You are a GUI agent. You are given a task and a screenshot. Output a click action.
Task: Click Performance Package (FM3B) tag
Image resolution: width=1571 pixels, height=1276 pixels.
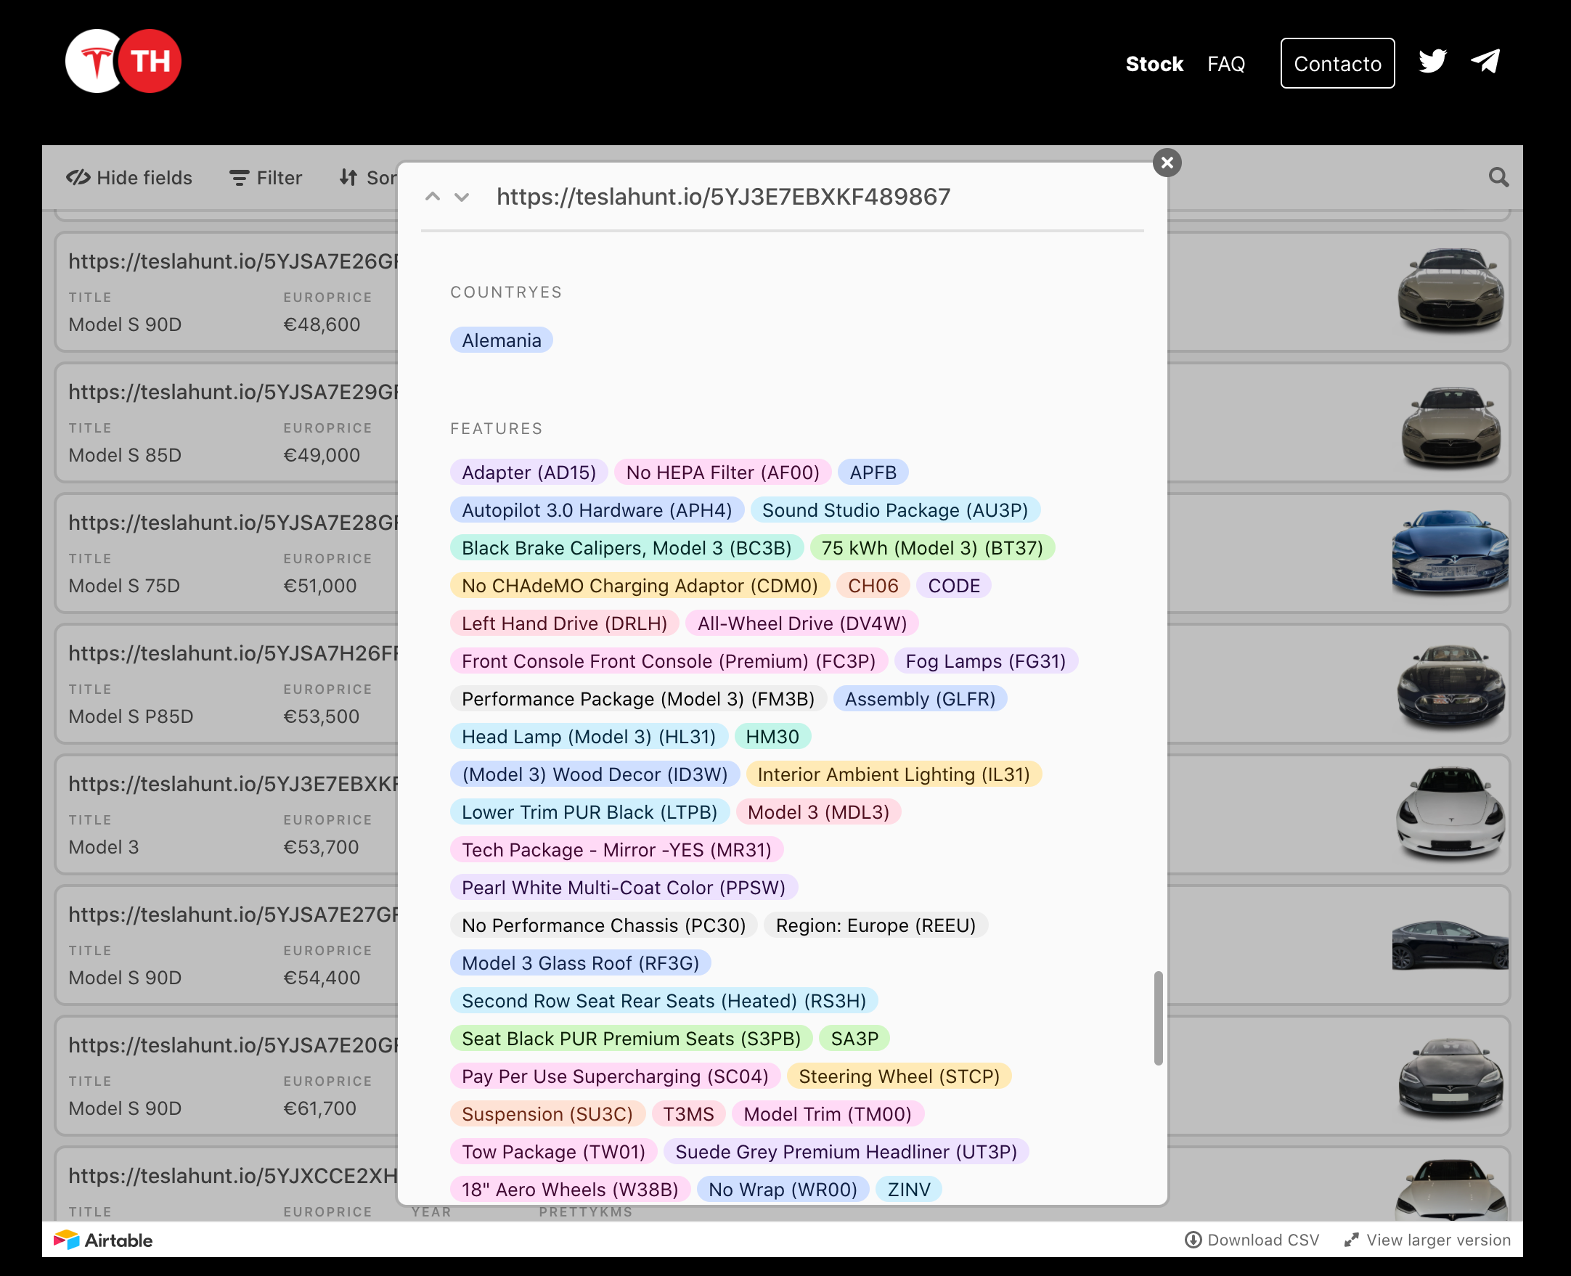coord(638,699)
